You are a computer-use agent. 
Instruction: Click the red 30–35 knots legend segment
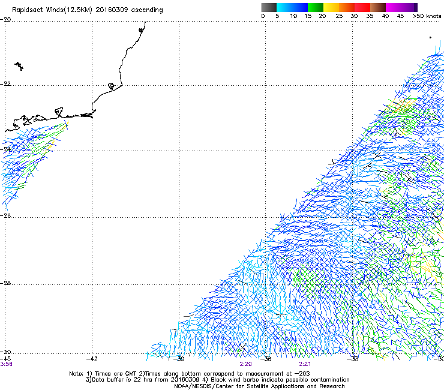[x=362, y=7]
